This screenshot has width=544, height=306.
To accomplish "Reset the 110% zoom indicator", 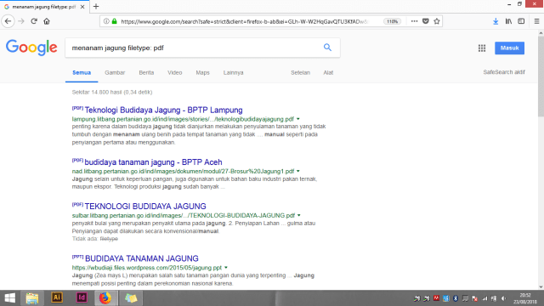I will (392, 21).
